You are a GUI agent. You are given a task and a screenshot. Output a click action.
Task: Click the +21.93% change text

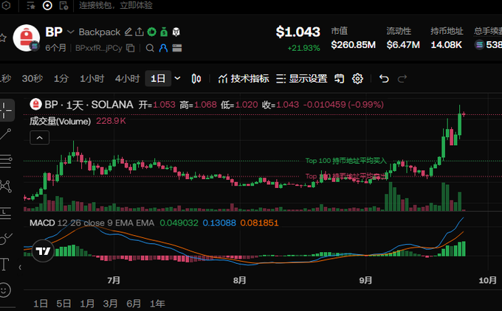tap(304, 48)
